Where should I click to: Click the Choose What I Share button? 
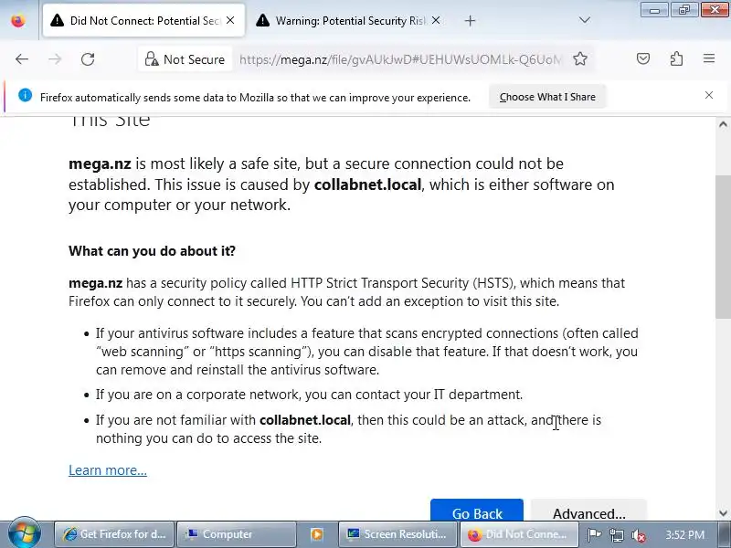[547, 97]
